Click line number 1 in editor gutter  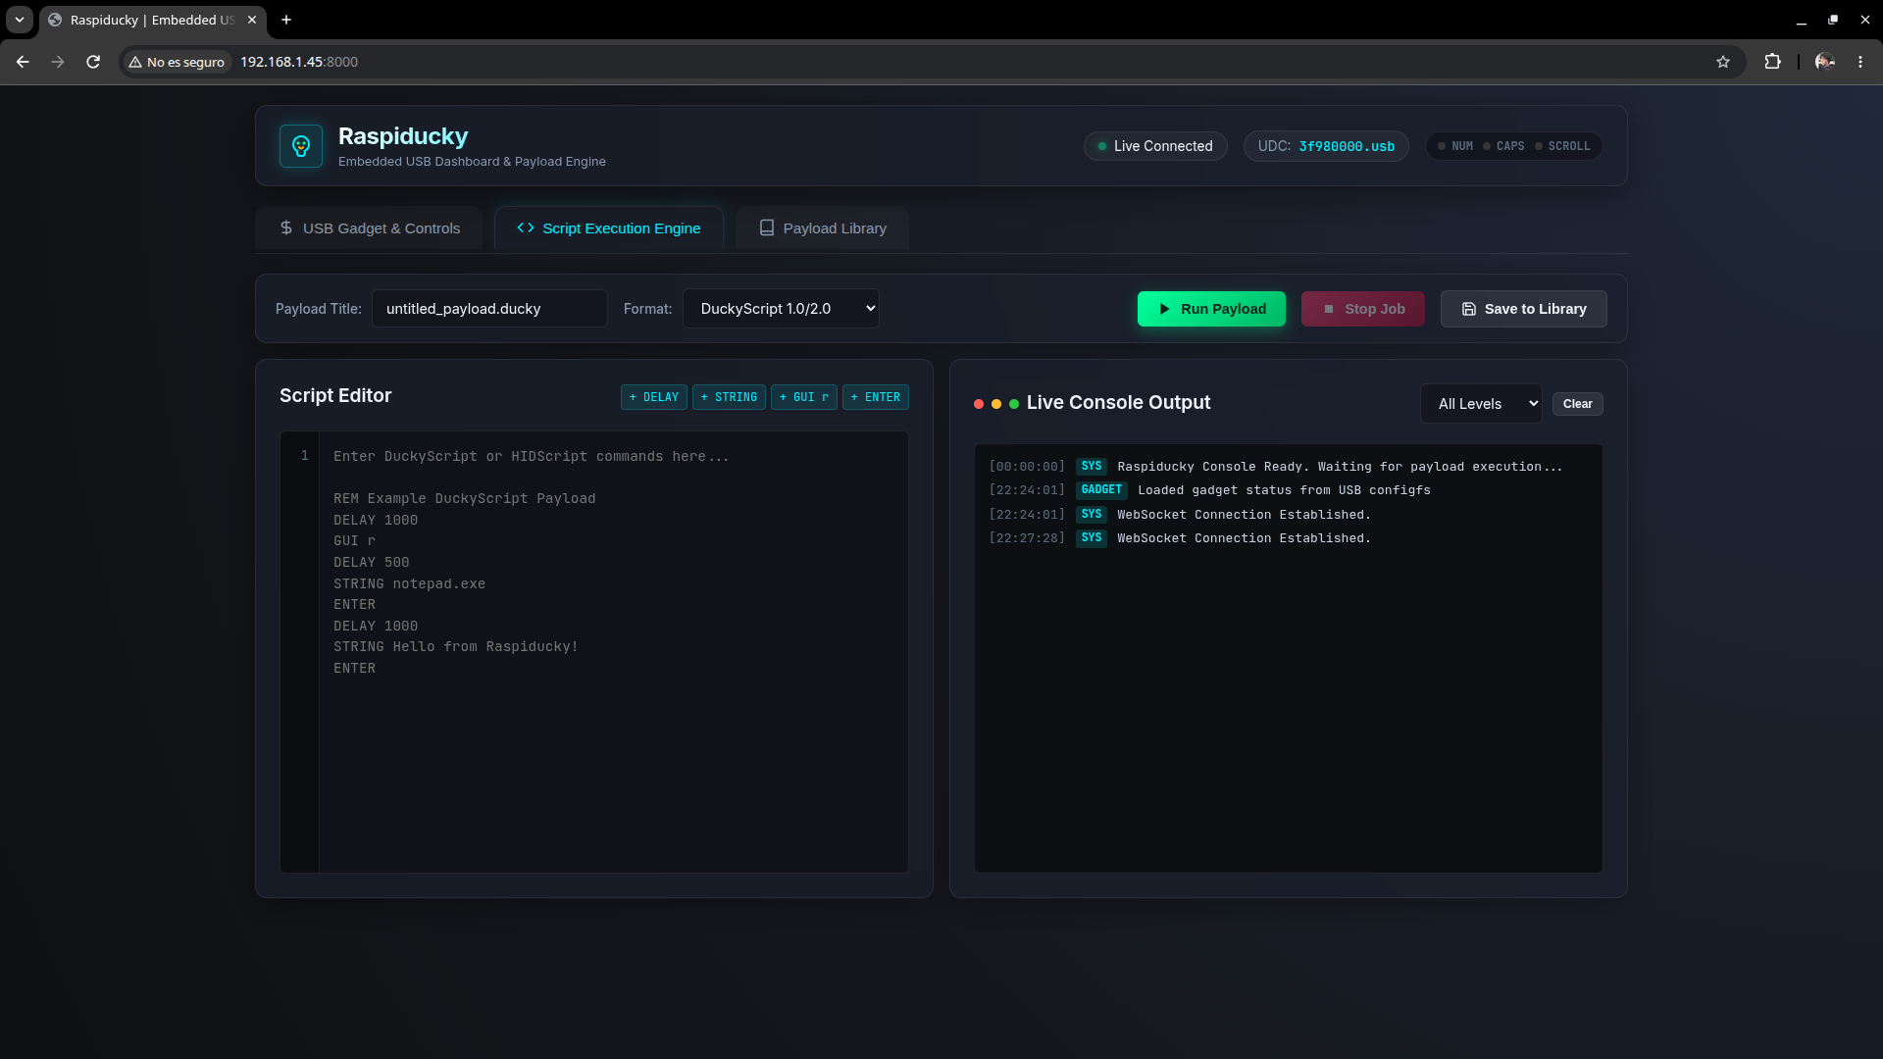point(305,456)
